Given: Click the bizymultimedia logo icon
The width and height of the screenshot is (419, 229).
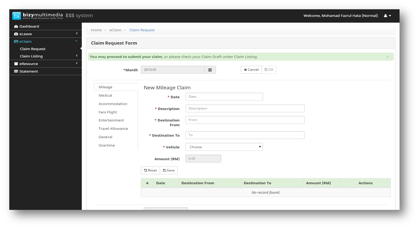Looking at the screenshot, I should click(17, 16).
